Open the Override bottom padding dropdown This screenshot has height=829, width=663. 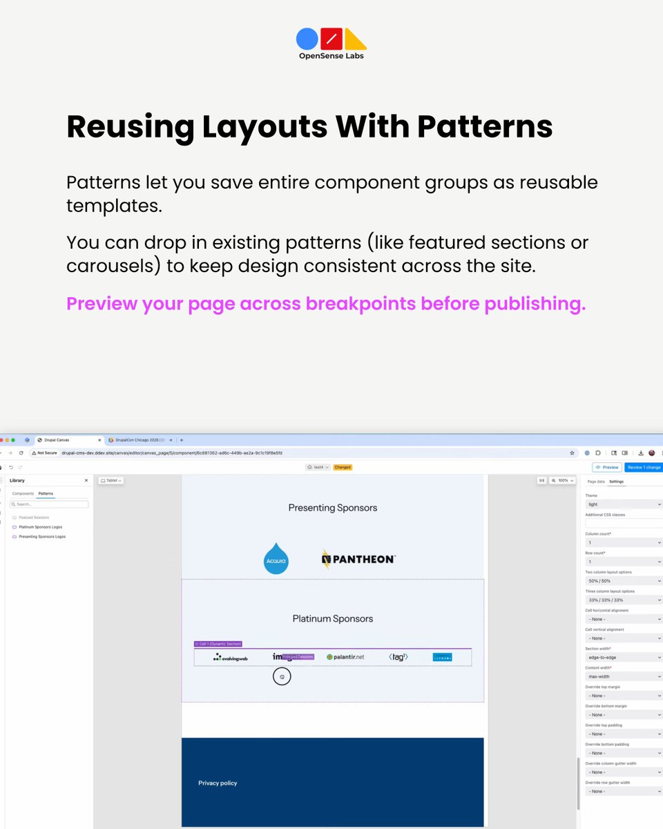(624, 753)
